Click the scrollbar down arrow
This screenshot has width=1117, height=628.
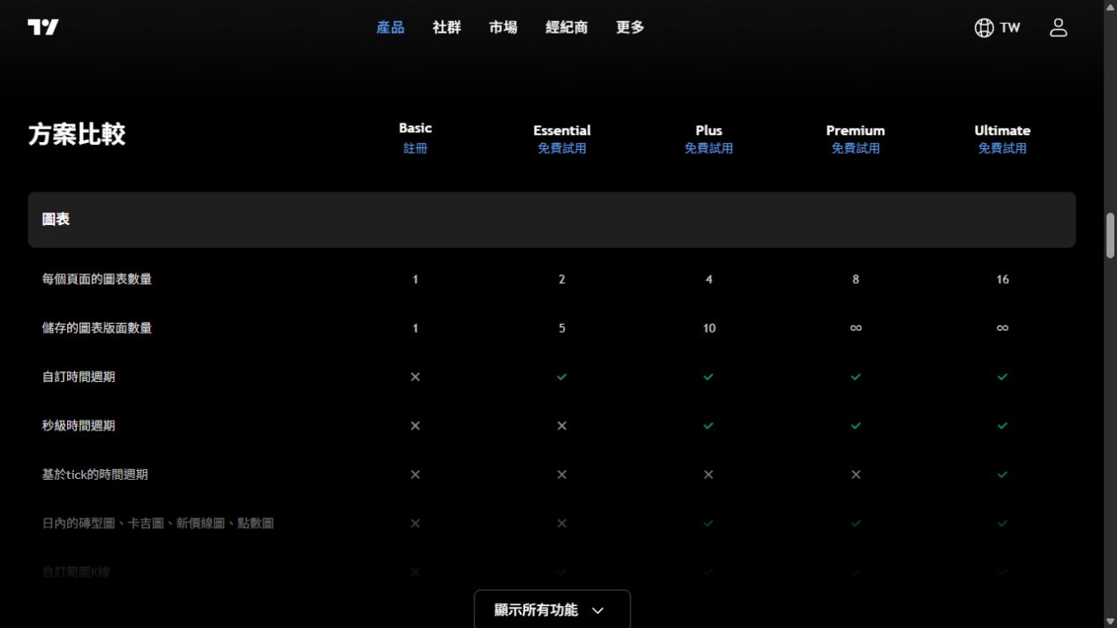point(1110,622)
